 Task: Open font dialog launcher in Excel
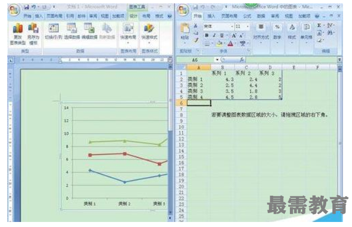click(248, 51)
